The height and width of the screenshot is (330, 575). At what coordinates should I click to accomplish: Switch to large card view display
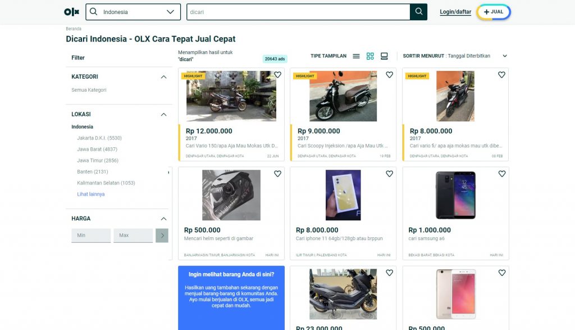tap(384, 56)
